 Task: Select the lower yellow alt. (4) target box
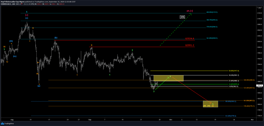point(210,104)
